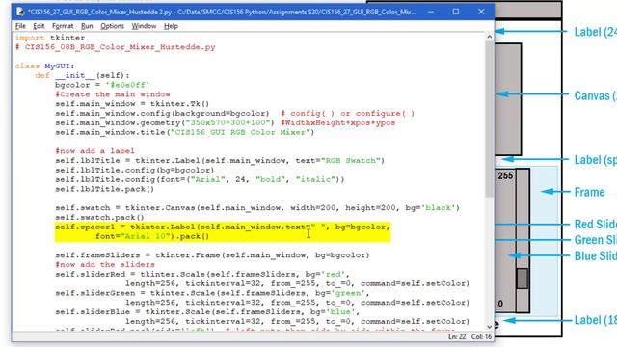Minimize the IDLE editor window
617x347 pixels.
point(431,12)
